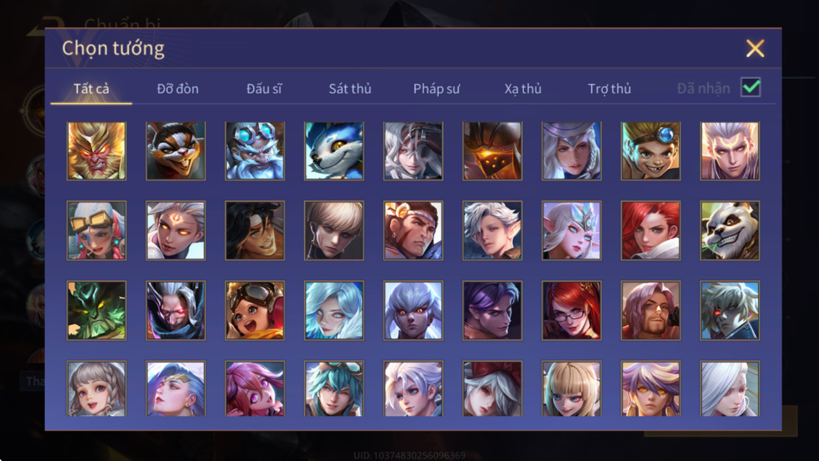Viewport: 819px width, 461px height.
Task: Pick the blonde girl with bangs portrait
Action: coord(571,389)
